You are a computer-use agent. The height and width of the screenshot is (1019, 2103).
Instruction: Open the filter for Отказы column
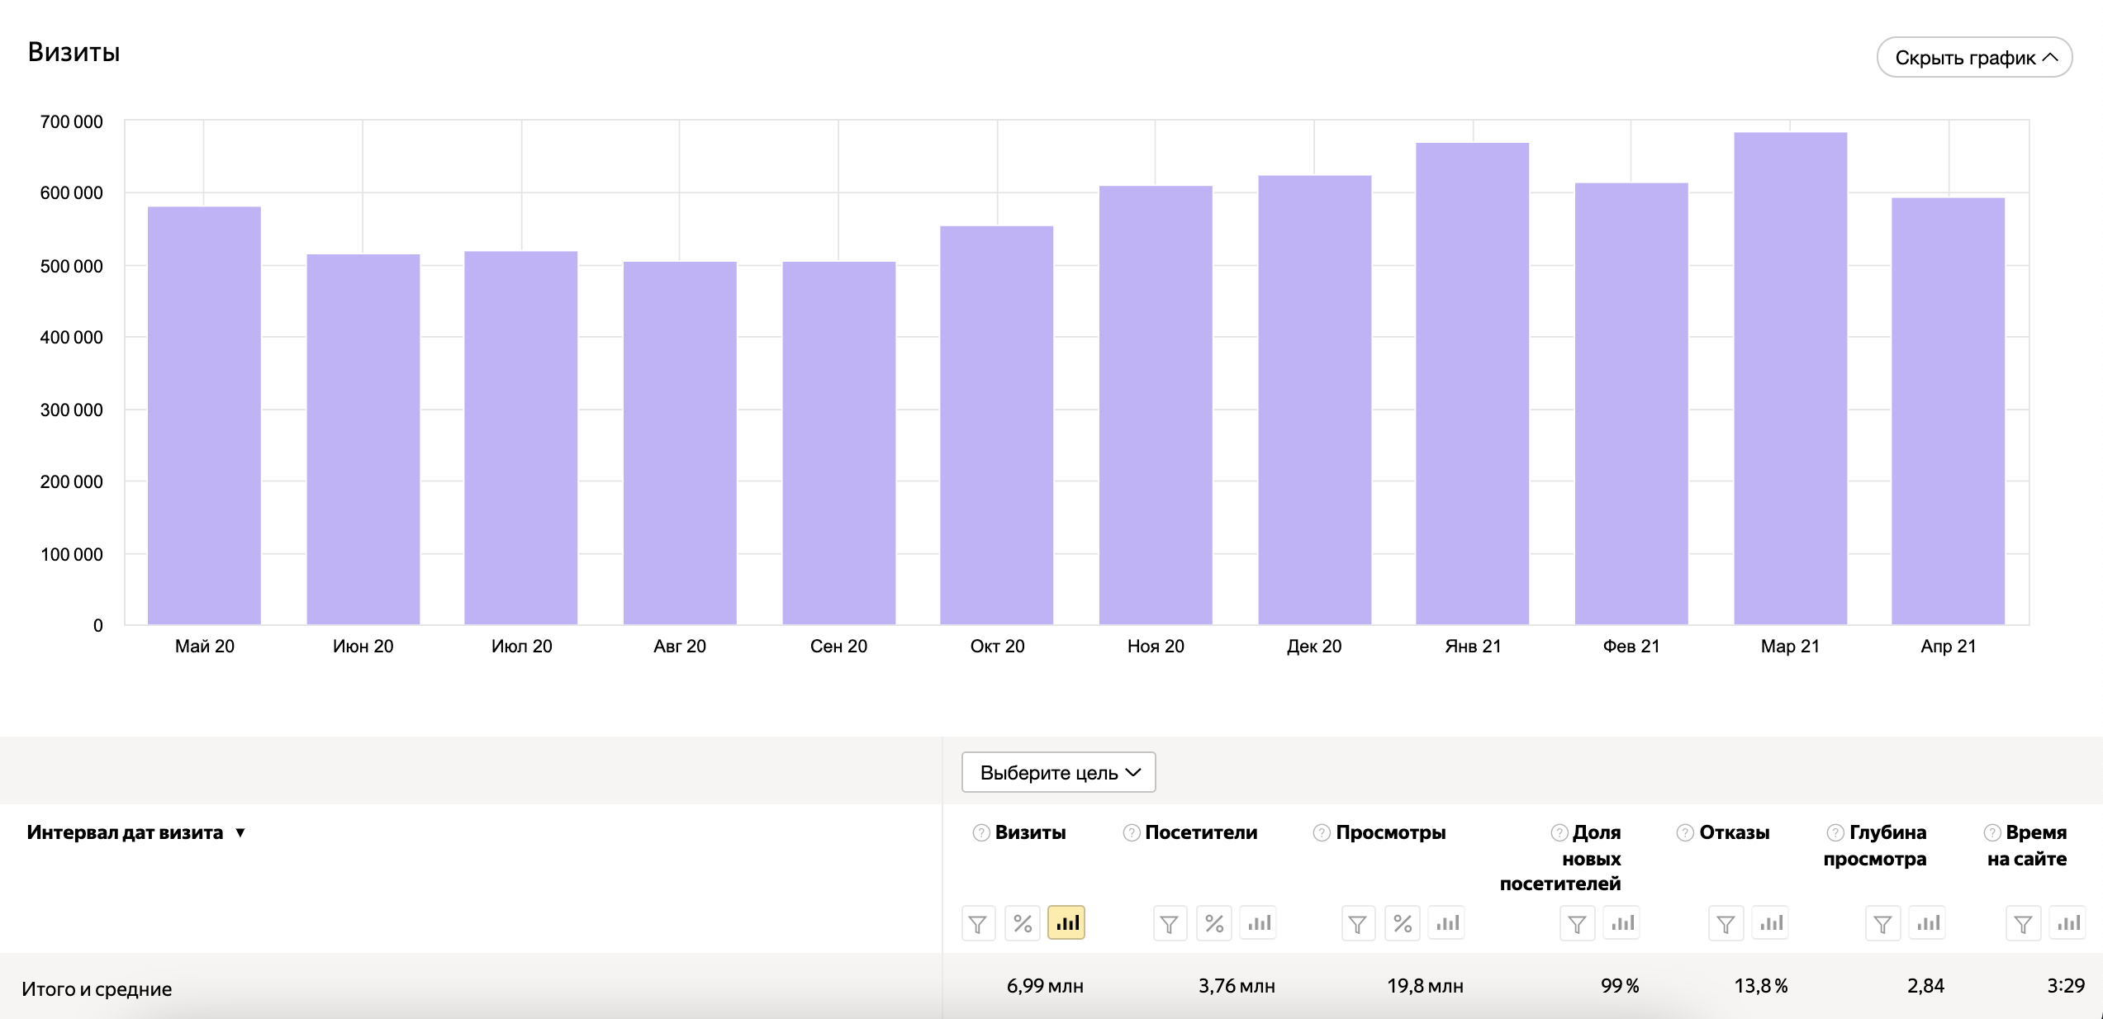1726,923
